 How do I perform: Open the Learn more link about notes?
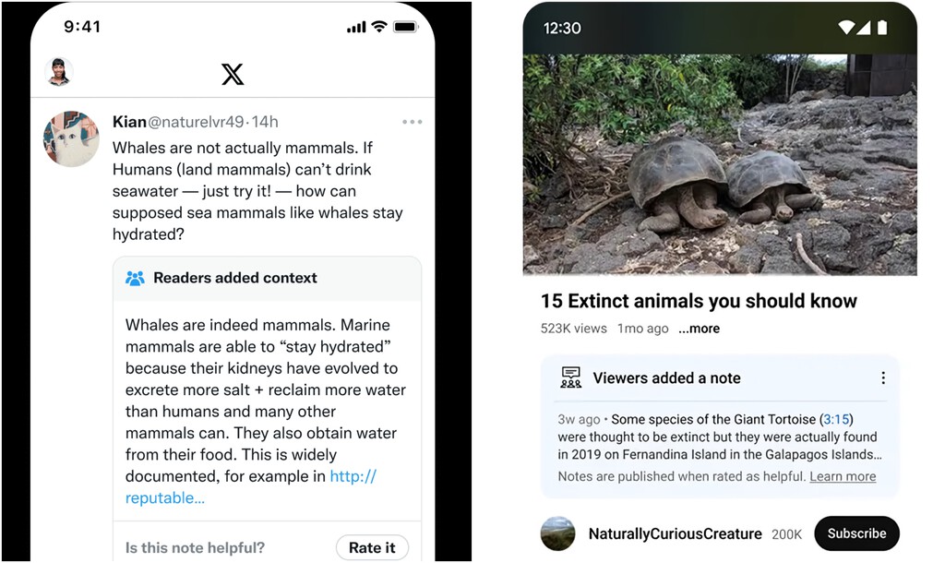(842, 476)
